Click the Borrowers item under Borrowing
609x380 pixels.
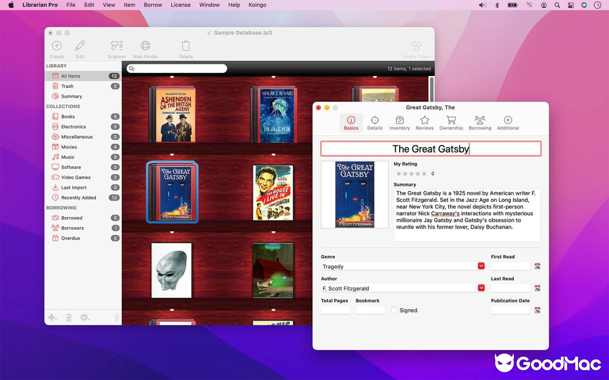click(x=71, y=228)
